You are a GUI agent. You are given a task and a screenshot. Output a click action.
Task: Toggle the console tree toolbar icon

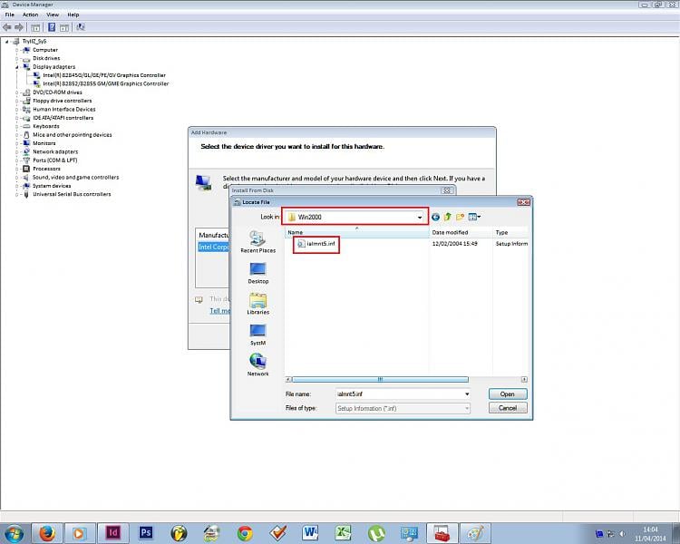tap(36, 27)
